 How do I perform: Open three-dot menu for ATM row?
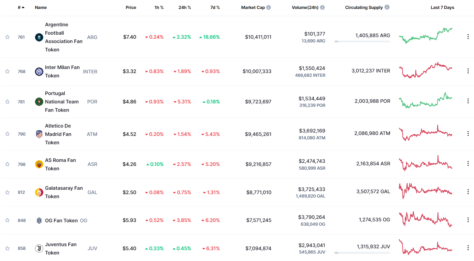point(468,134)
